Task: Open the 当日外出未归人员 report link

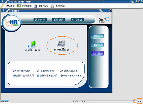Action: click(x=25, y=76)
